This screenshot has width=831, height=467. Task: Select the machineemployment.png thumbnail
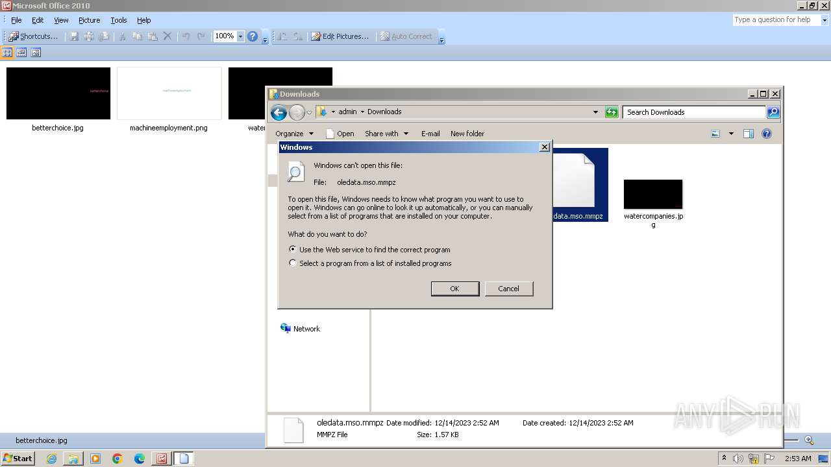[169, 93]
